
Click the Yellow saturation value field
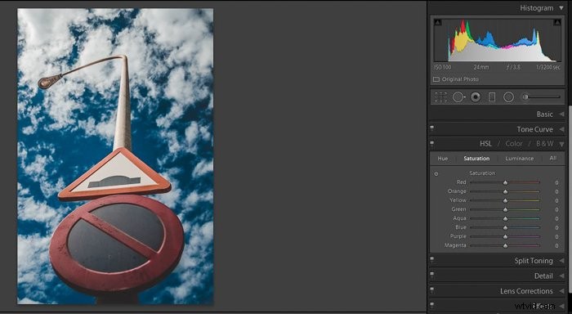[x=556, y=200]
